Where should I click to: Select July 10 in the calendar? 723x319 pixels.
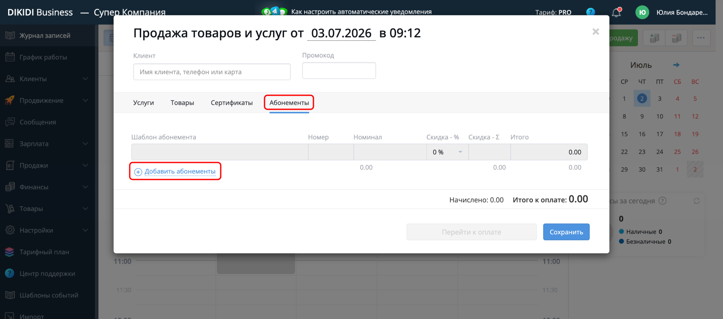[x=660, y=116]
